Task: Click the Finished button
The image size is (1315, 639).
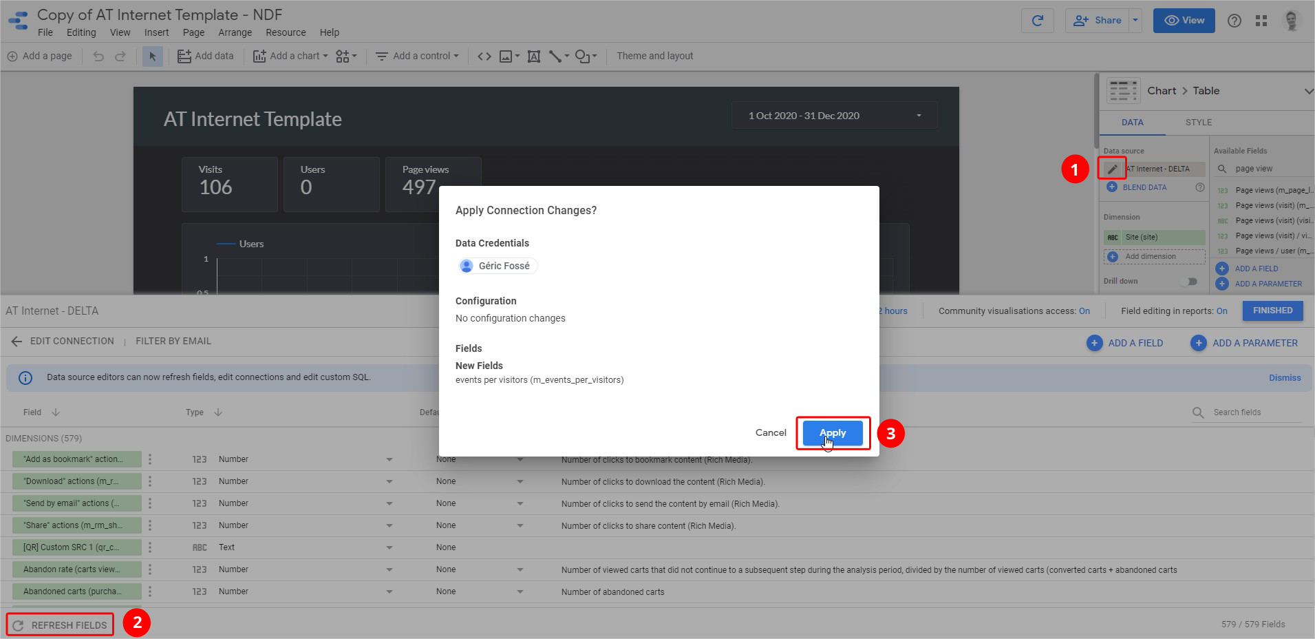Action: pyautogui.click(x=1272, y=311)
